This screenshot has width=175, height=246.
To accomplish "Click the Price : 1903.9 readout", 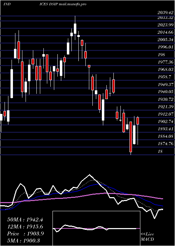I will 25,234.
